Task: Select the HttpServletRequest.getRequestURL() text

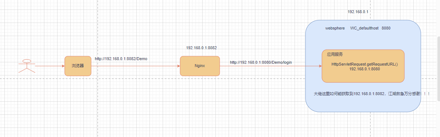Action: pyautogui.click(x=364, y=64)
